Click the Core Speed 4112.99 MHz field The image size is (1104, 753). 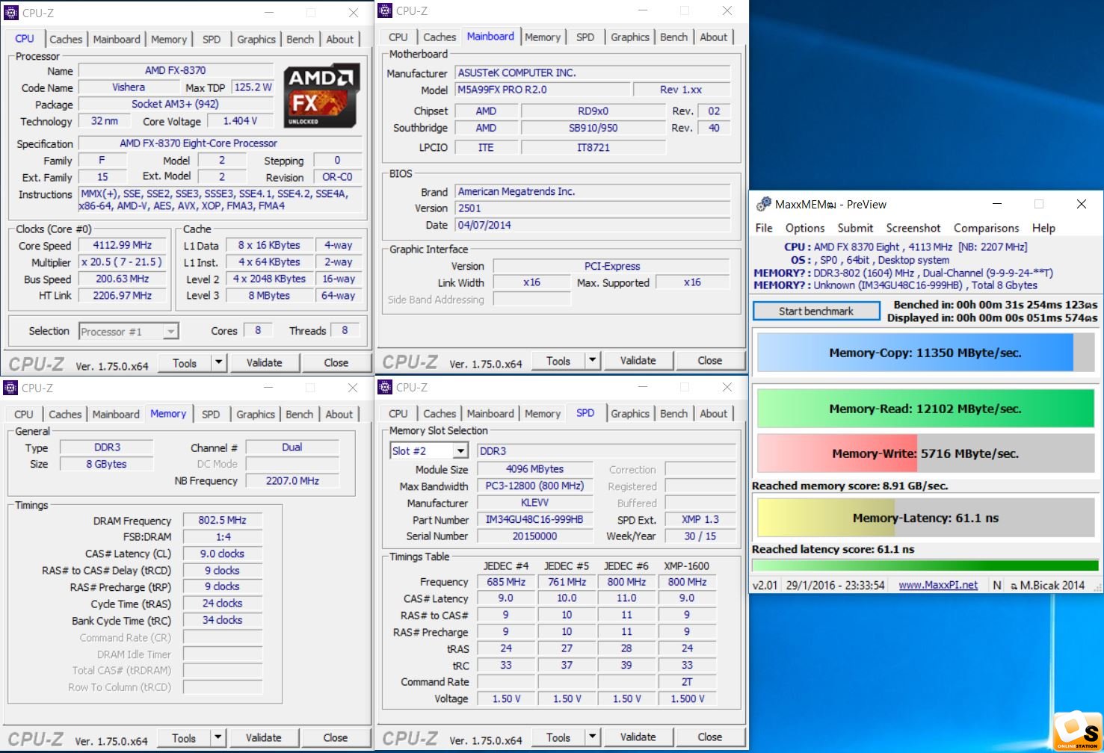click(x=122, y=245)
